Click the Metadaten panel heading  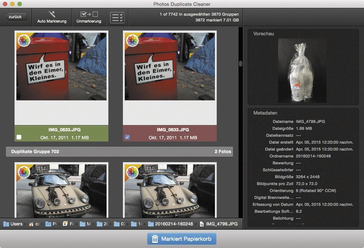(x=265, y=113)
